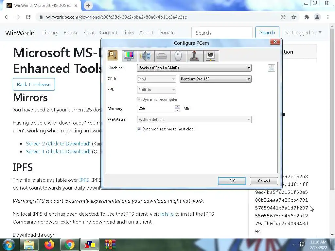
Task: Open the Chrome profile avatar icon
Action: pyautogui.click(x=317, y=17)
